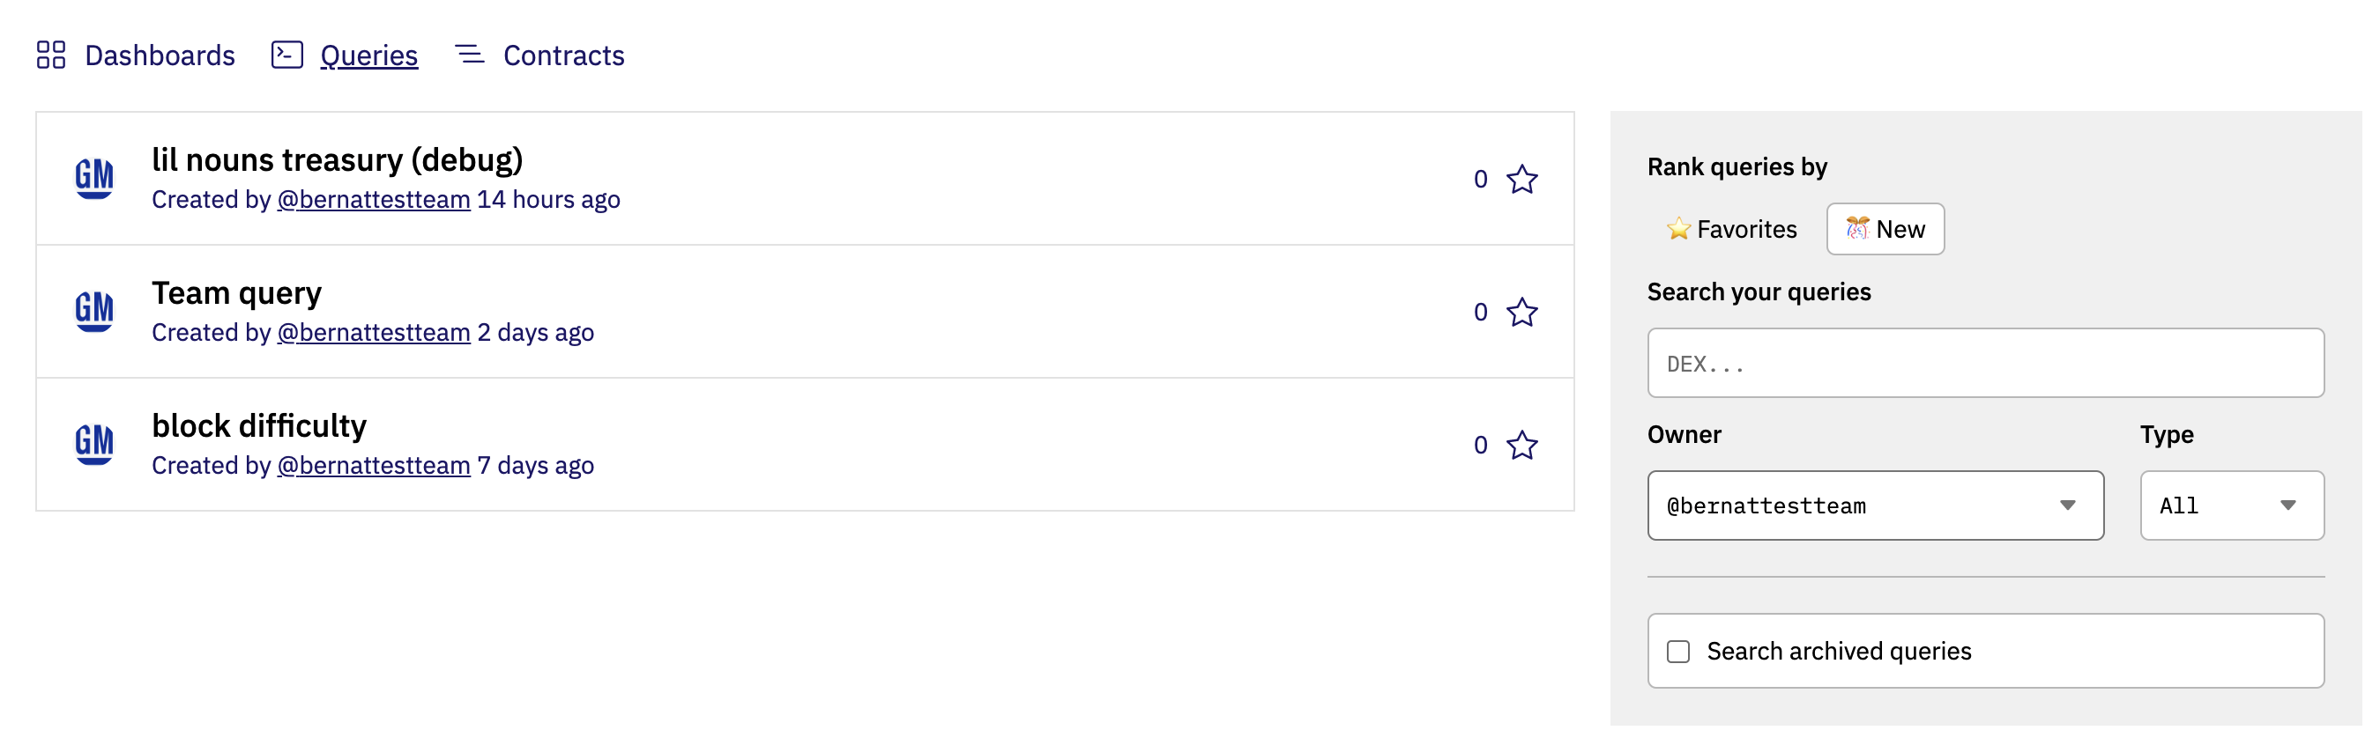Click the Contracts list icon
Viewport: 2380px width, 745px height.
pos(469,55)
